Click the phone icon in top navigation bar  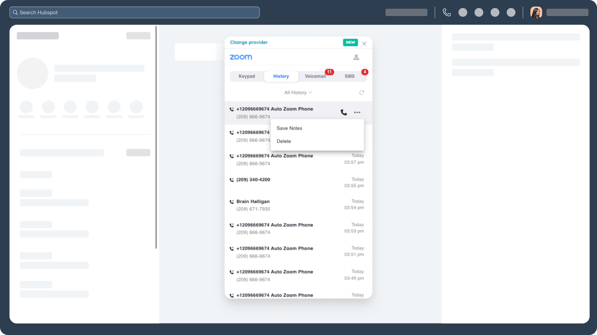coord(447,12)
